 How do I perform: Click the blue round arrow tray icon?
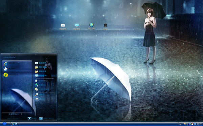(x=190, y=124)
